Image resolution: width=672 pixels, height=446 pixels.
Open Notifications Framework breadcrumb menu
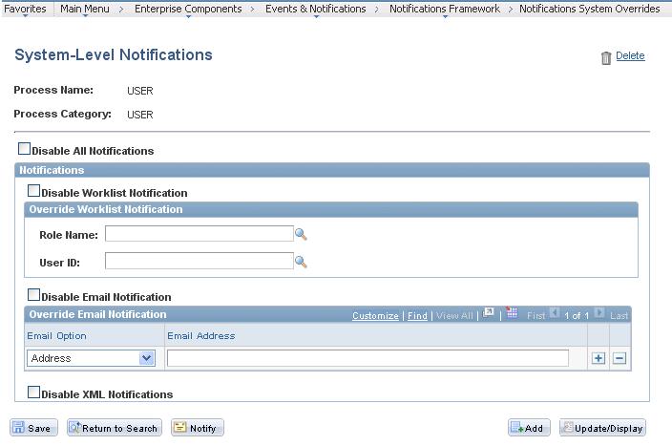pyautogui.click(x=444, y=9)
